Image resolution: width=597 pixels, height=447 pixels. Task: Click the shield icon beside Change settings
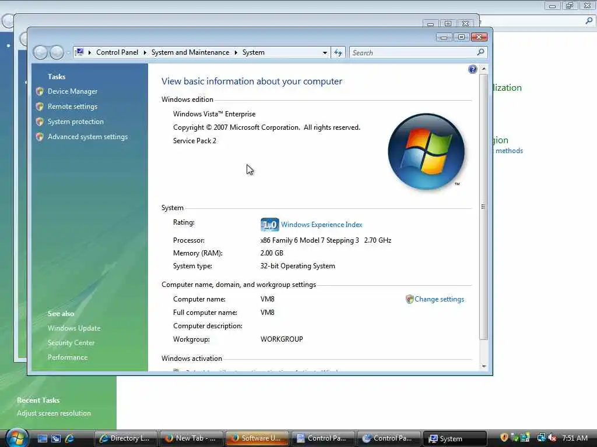(409, 299)
